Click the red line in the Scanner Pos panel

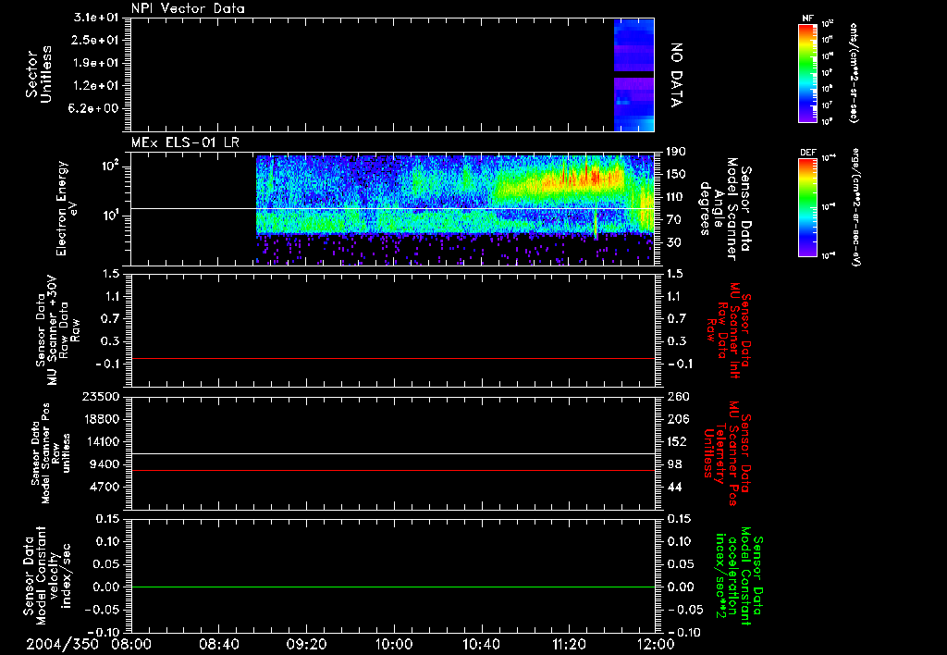click(392, 470)
